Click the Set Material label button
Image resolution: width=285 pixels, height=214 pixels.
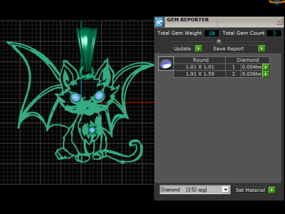coord(250,190)
